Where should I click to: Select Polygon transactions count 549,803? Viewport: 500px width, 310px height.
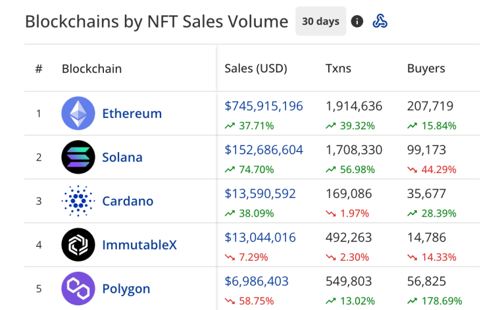[x=349, y=281]
